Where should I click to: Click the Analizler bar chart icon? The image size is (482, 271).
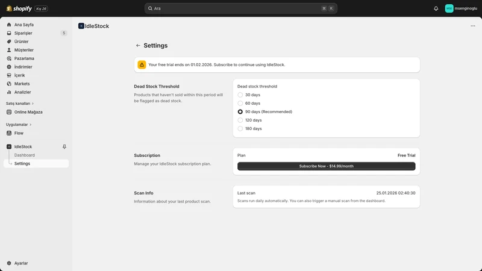point(9,92)
